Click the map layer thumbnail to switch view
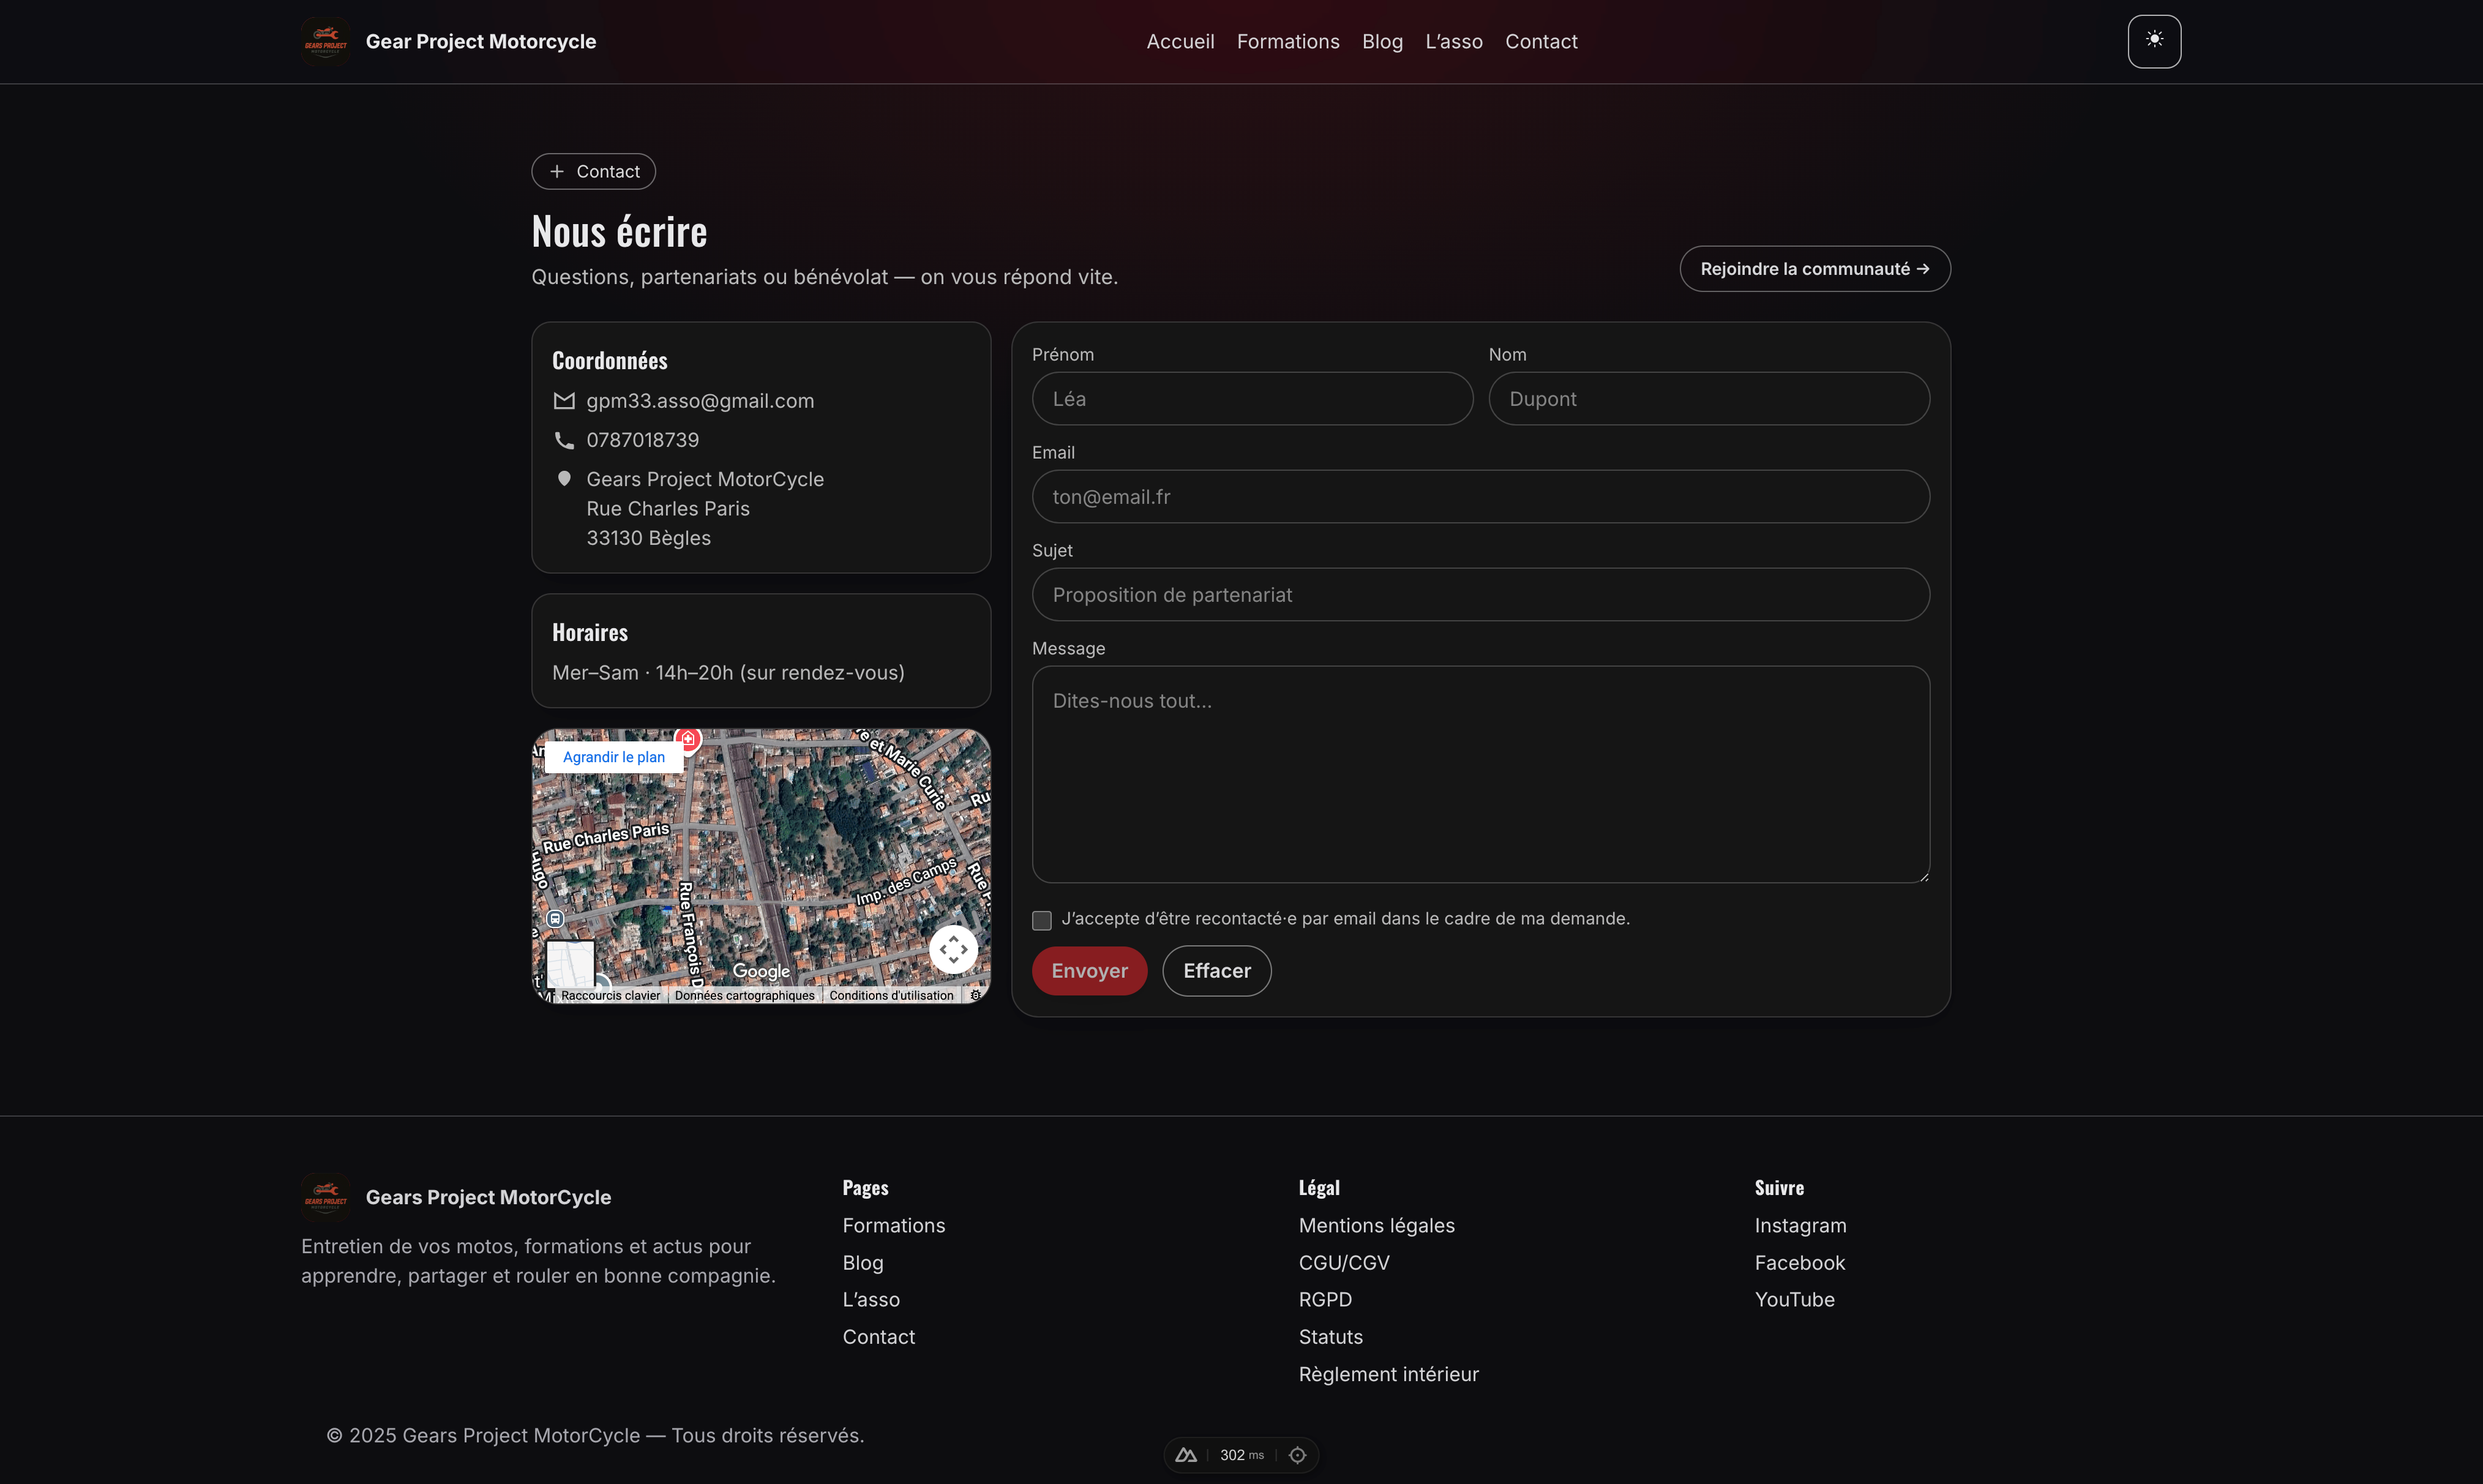The height and width of the screenshot is (1484, 2483). [570, 963]
